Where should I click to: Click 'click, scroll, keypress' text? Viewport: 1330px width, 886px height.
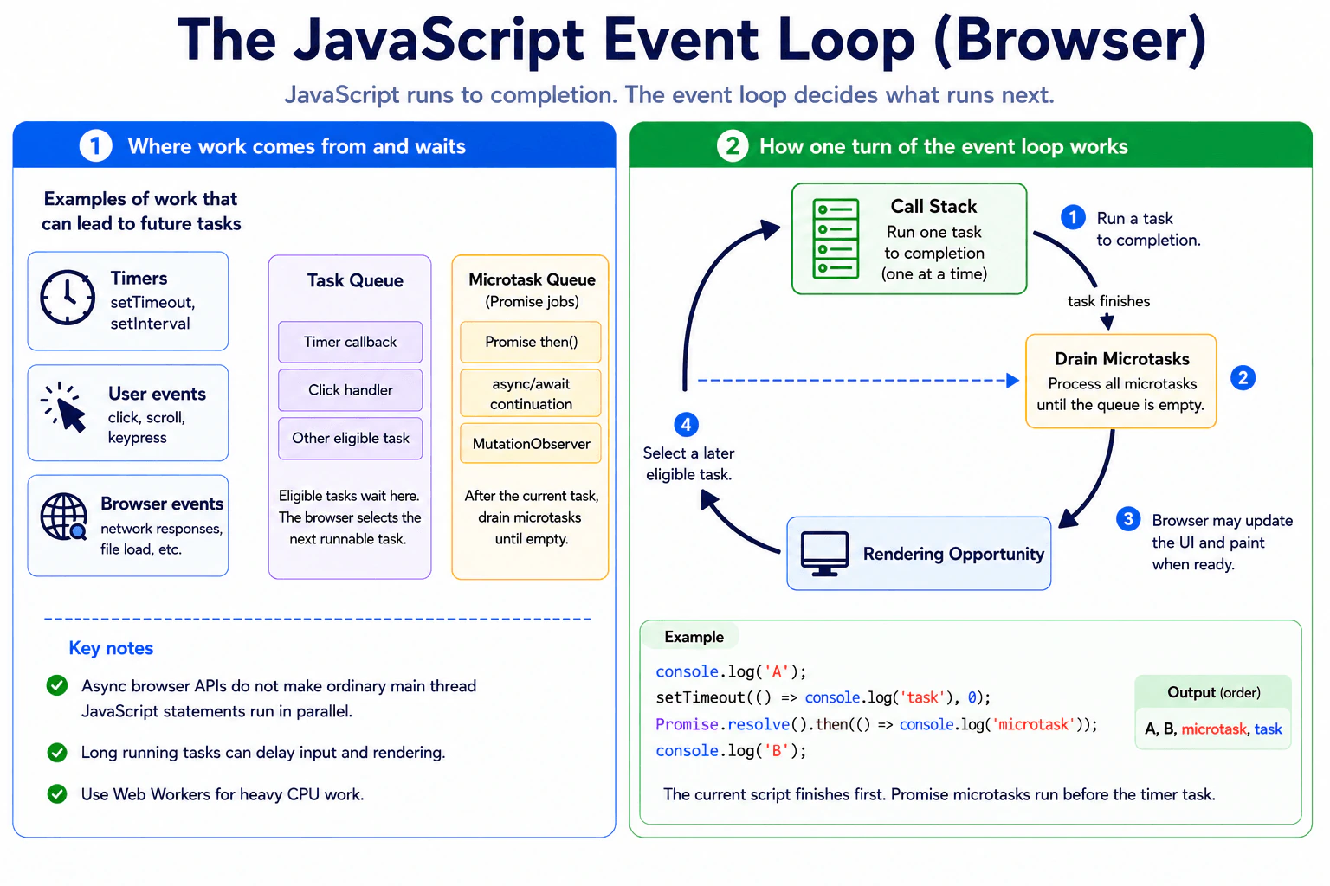click(146, 427)
